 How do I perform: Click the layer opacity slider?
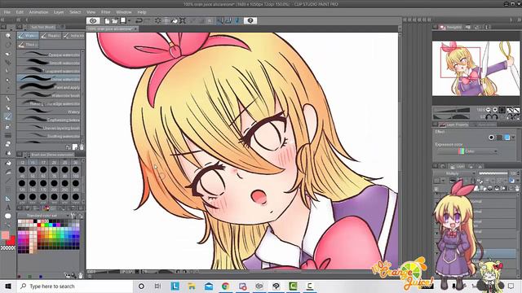point(493,173)
